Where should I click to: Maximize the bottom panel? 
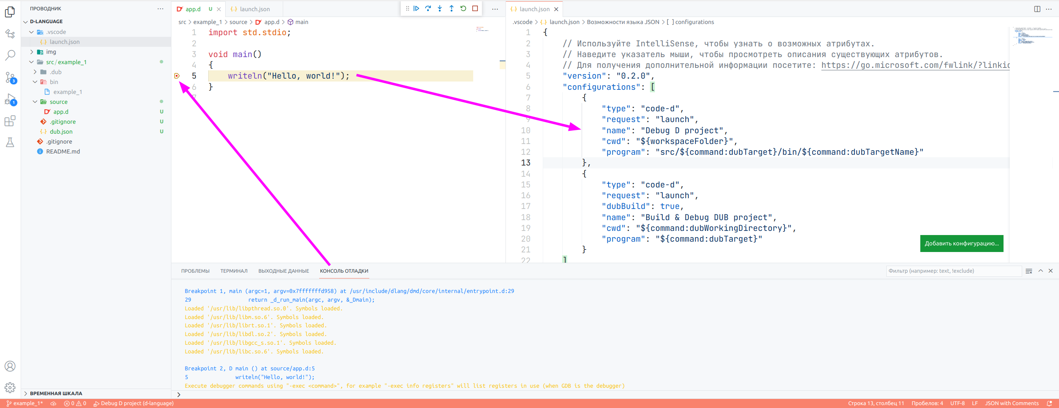click(1040, 271)
